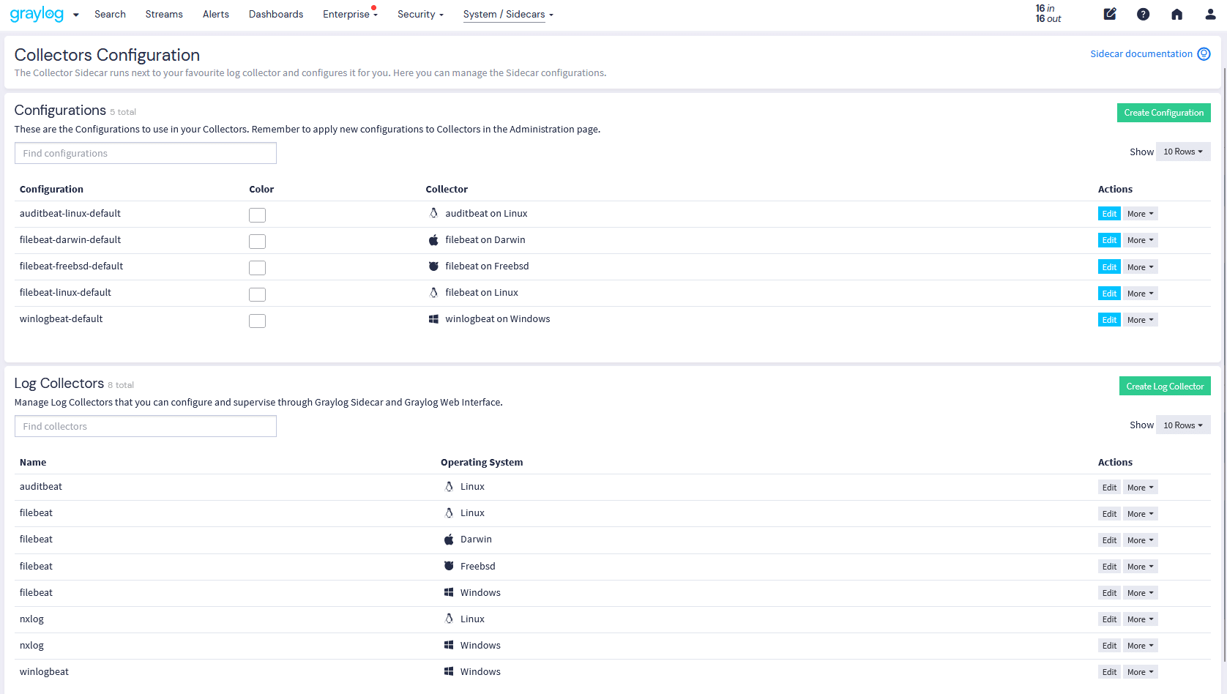The image size is (1227, 694).
Task: Click the Linux penguin icon beside filebeat on Linux
Action: (433, 292)
